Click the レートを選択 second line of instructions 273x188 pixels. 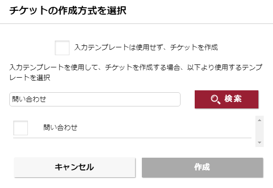pos(30,78)
